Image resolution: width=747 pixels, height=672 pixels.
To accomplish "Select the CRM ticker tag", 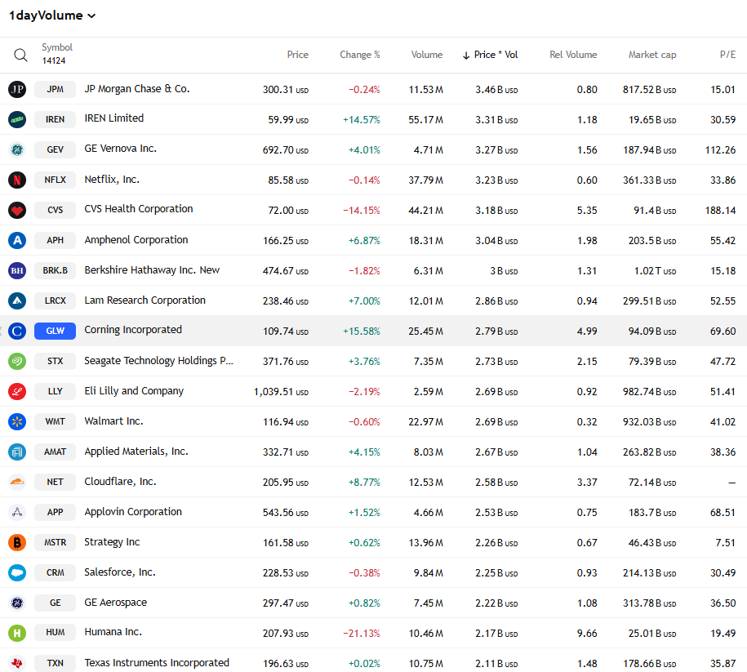I will click(56, 572).
